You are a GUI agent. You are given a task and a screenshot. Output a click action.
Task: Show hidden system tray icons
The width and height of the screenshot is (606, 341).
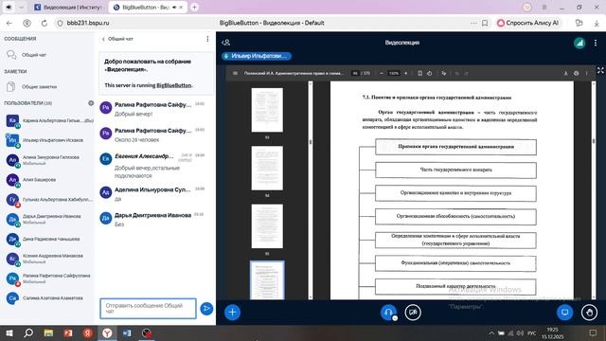coord(491,332)
